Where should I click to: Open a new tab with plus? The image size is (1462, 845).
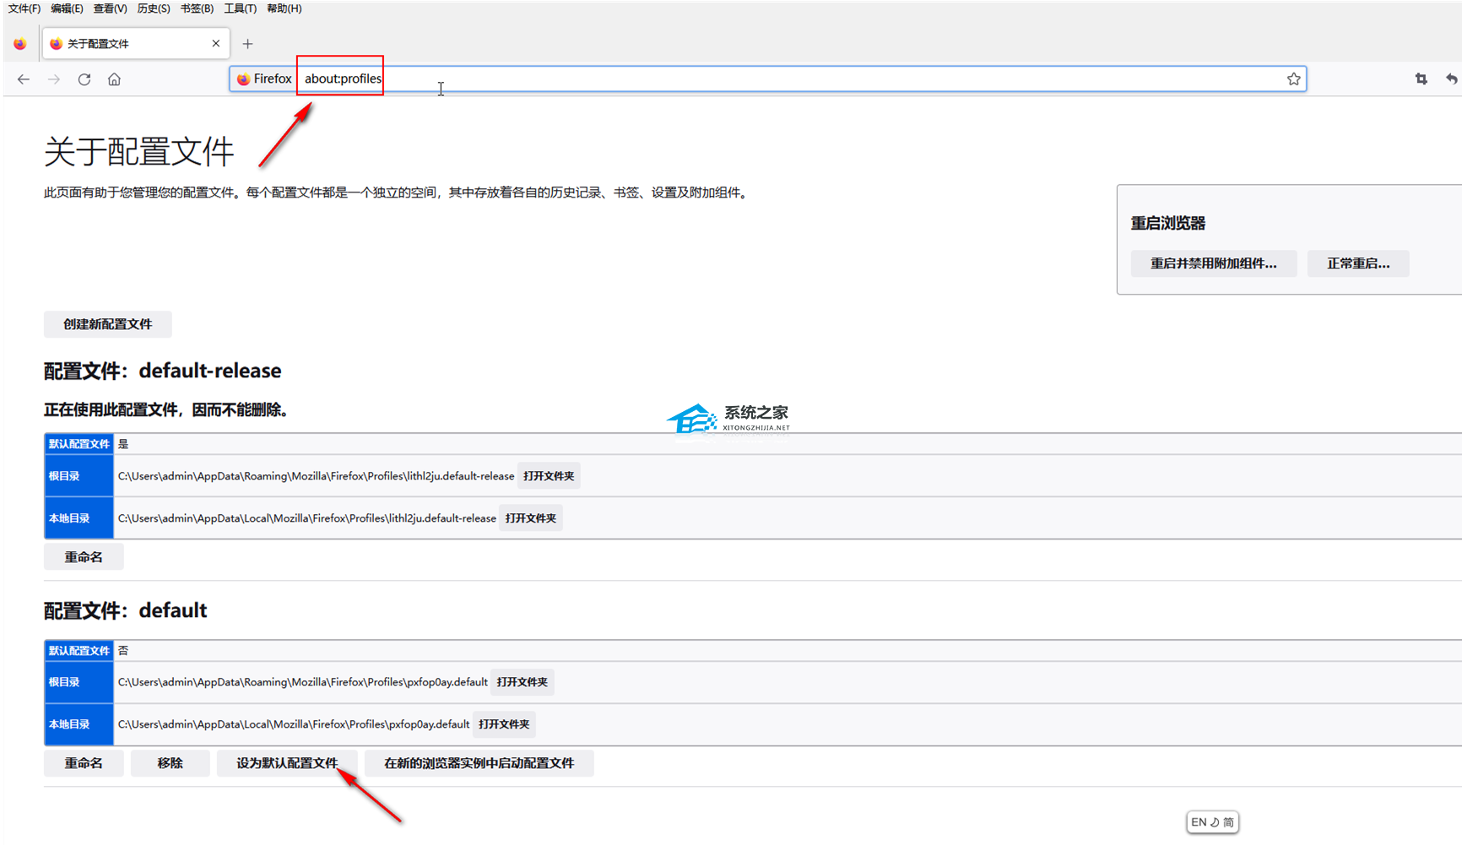(x=247, y=44)
